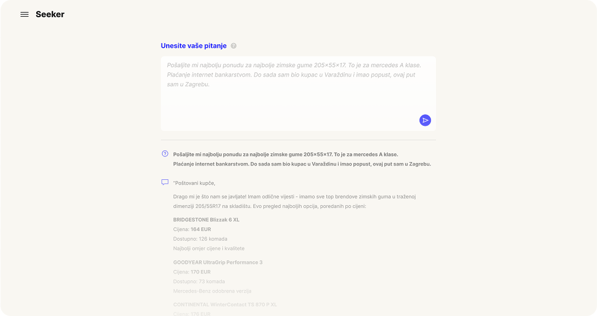The height and width of the screenshot is (316, 597).
Task: Click the Poštovani kupče greeting
Action: 194,183
